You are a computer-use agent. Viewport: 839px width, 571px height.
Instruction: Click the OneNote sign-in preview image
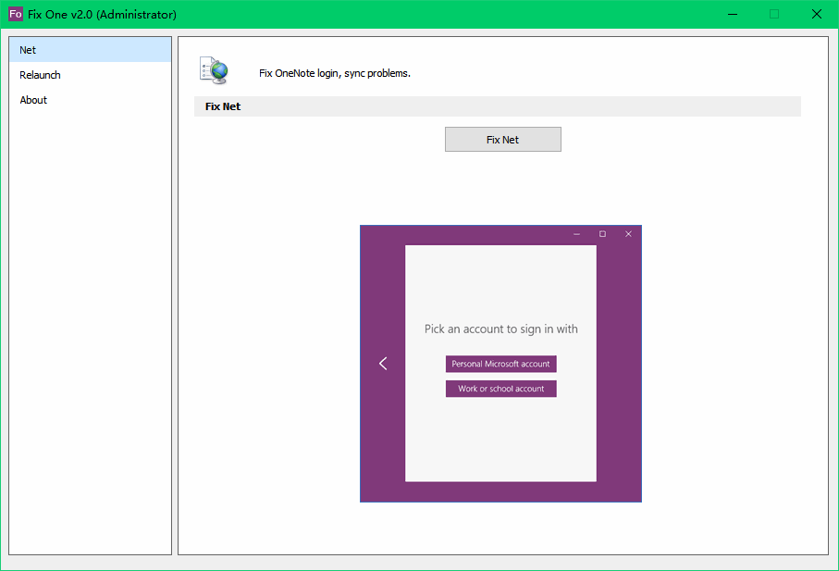pos(500,364)
